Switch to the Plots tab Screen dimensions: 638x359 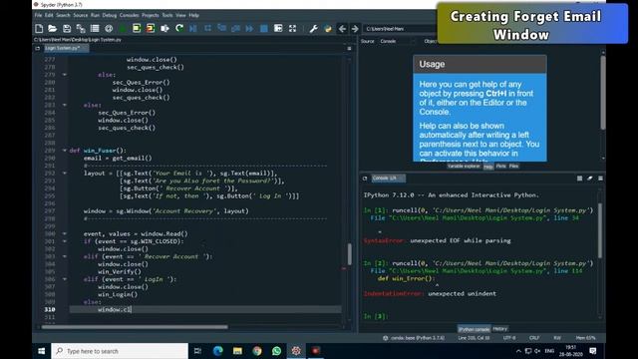500,167
